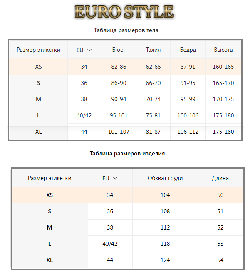Click the Талия column header

pos(153,50)
